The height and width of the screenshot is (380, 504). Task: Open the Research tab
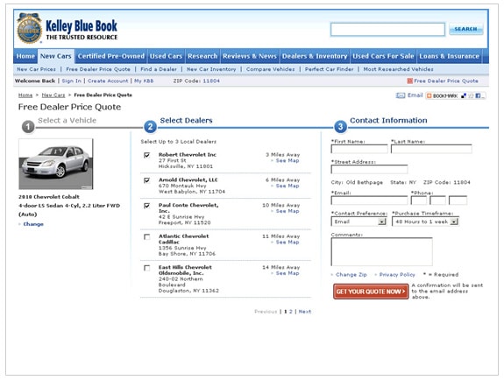[x=202, y=56]
